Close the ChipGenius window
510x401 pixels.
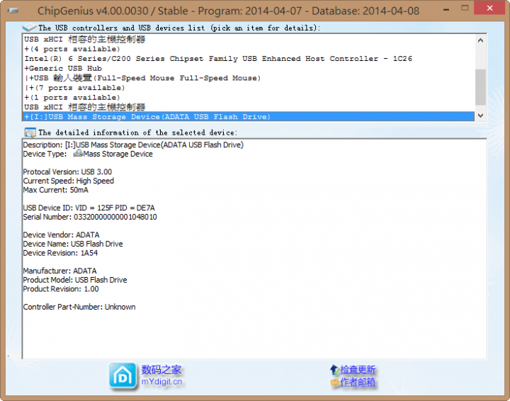(x=489, y=9)
